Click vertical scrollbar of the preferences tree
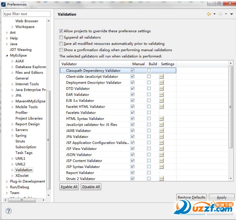 tap(48, 140)
